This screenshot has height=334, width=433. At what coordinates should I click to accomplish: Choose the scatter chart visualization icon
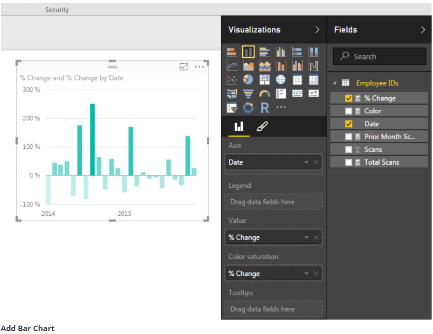(x=232, y=80)
